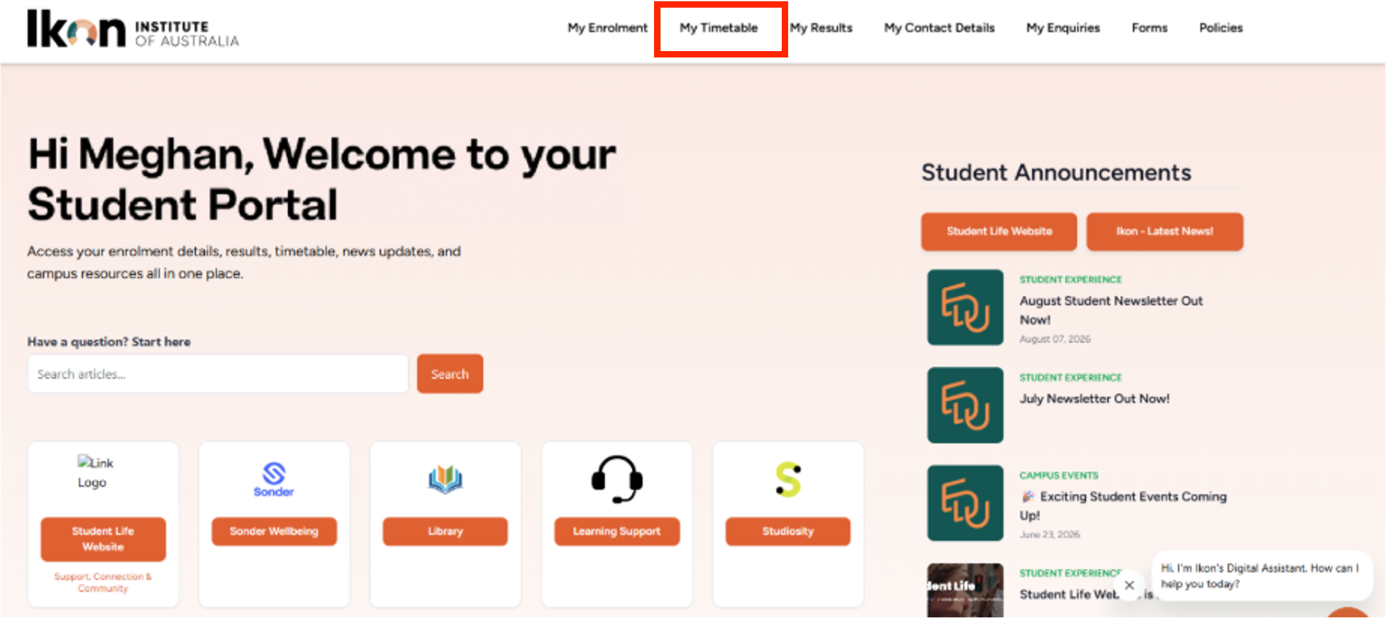
Task: Open the My Timetable menu item
Action: tap(719, 28)
